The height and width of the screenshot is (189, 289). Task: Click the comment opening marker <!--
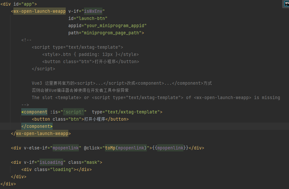26,40
